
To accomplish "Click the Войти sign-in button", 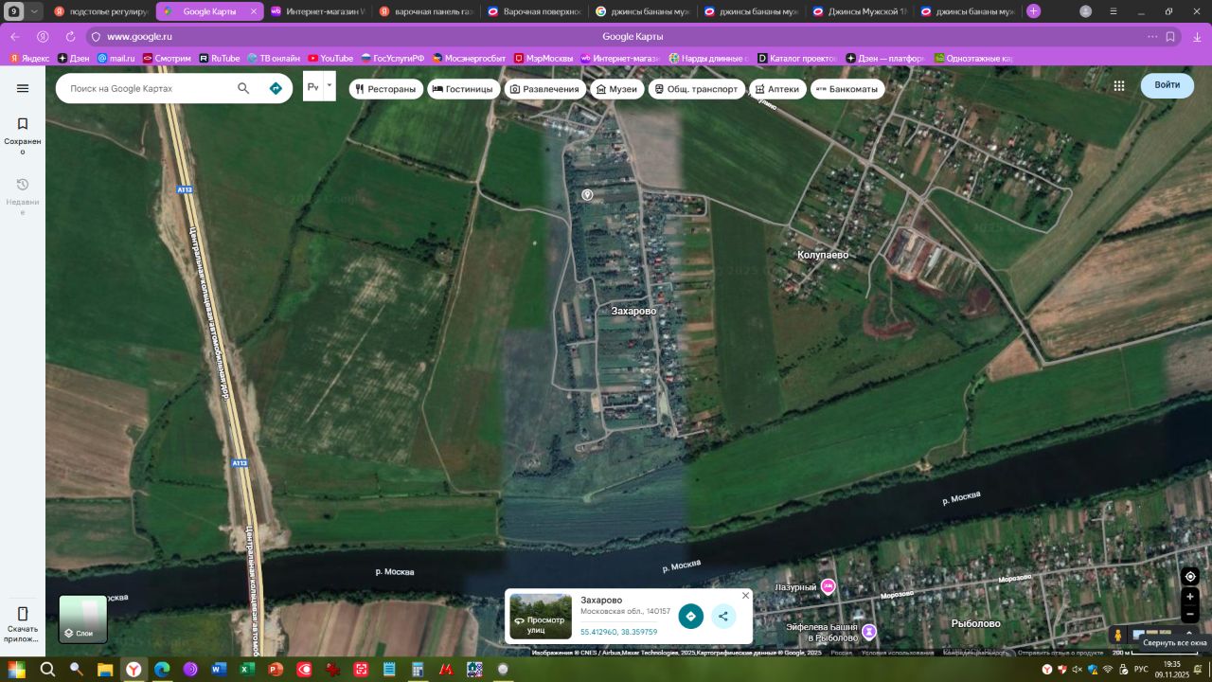I will pos(1167,85).
